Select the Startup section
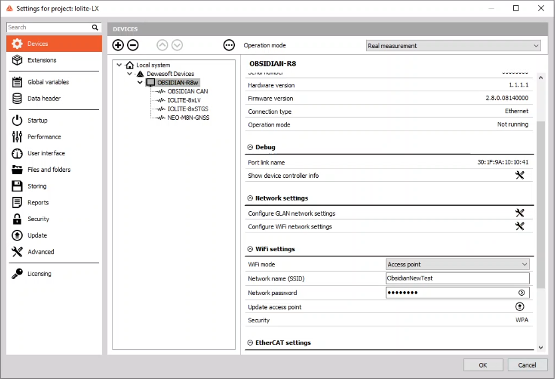Image resolution: width=555 pixels, height=379 pixels. coord(54,121)
